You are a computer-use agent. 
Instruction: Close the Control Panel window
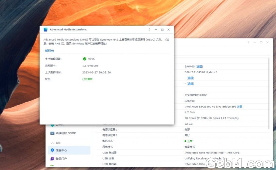[267, 42]
